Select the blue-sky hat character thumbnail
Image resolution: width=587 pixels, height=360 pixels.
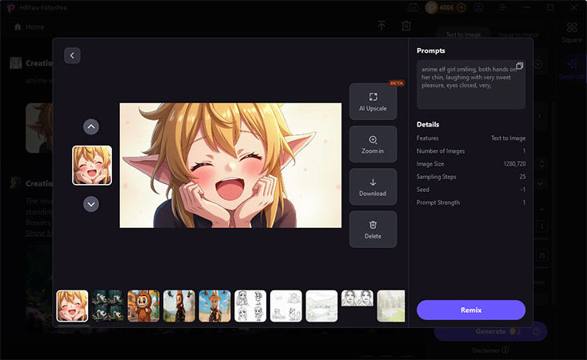pos(214,306)
